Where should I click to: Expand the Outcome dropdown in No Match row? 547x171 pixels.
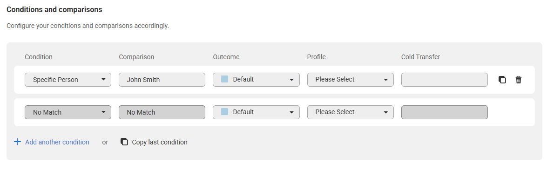coord(257,112)
